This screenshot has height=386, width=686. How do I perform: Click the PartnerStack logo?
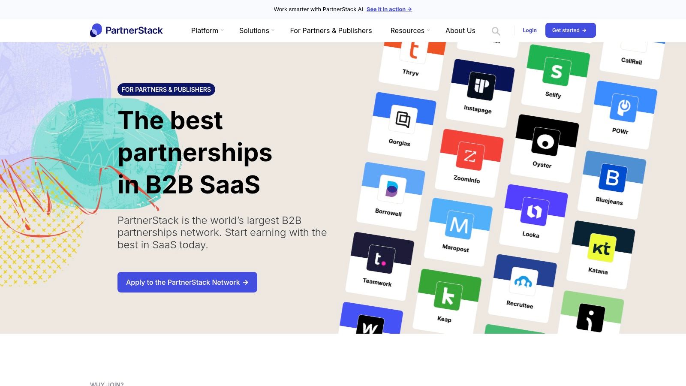(126, 30)
